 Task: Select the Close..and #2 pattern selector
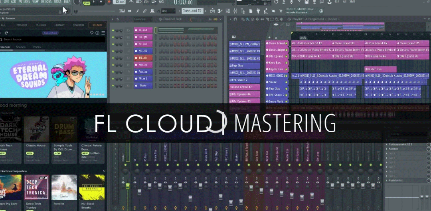192,11
